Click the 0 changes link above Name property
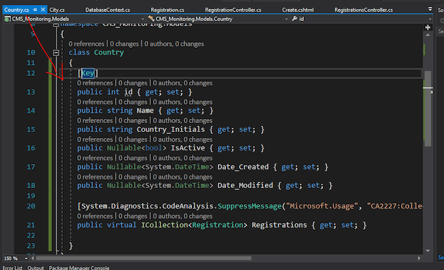This screenshot has width=444, height=270. click(x=133, y=102)
